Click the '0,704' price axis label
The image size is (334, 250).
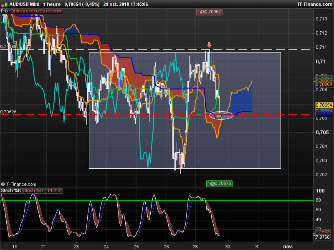[x=321, y=146]
